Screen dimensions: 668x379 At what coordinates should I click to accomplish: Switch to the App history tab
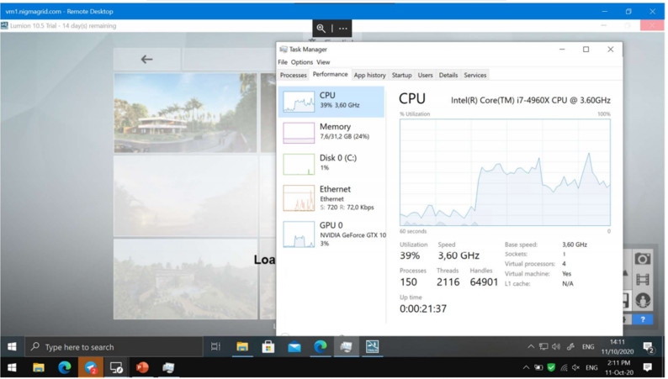[371, 76]
